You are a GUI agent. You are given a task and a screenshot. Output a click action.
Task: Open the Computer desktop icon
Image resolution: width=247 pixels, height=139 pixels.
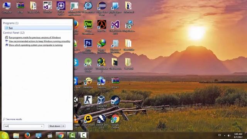[x=7, y=7]
